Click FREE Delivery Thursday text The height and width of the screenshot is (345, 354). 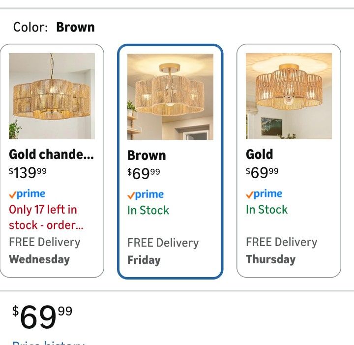[281, 251]
